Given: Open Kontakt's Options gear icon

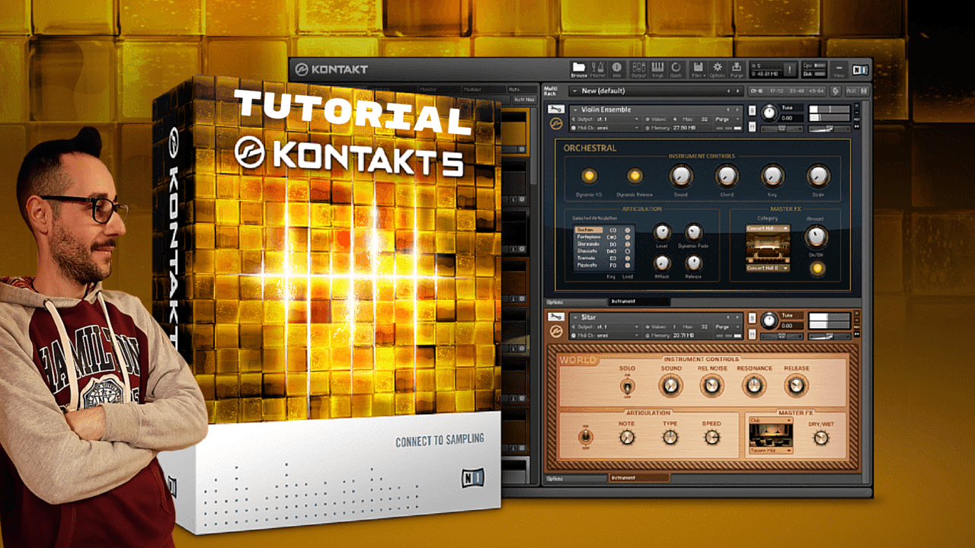Looking at the screenshot, I should (717, 68).
